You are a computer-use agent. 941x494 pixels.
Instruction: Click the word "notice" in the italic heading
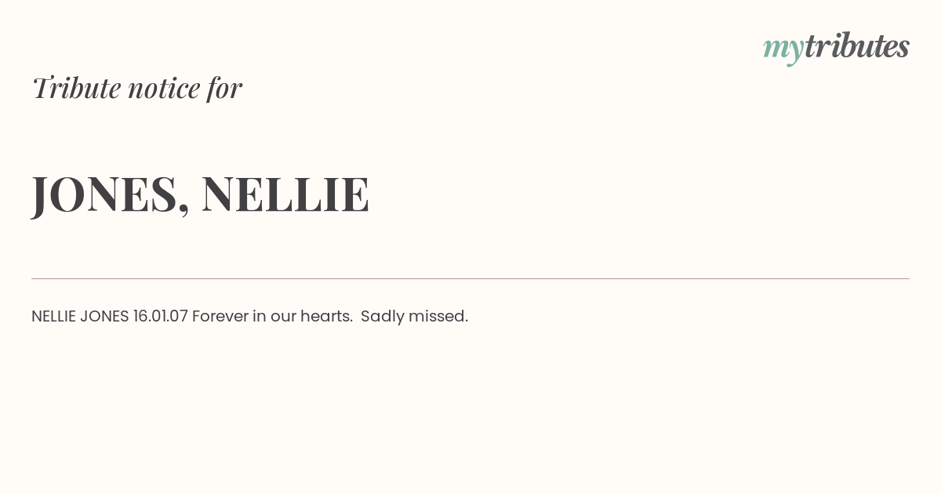tap(164, 89)
